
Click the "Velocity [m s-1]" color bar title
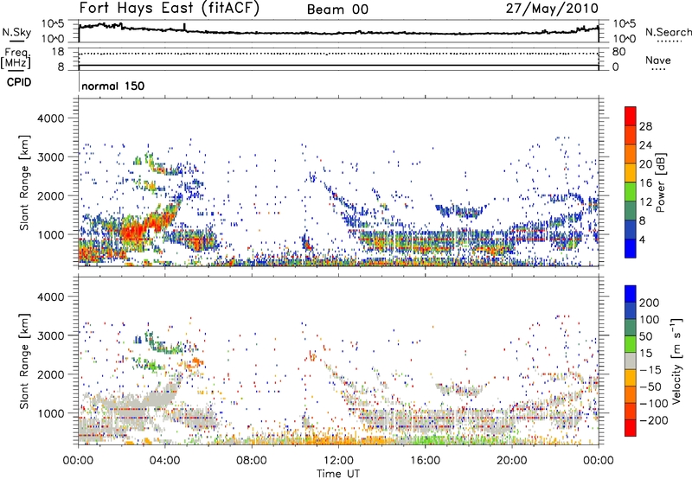point(677,361)
